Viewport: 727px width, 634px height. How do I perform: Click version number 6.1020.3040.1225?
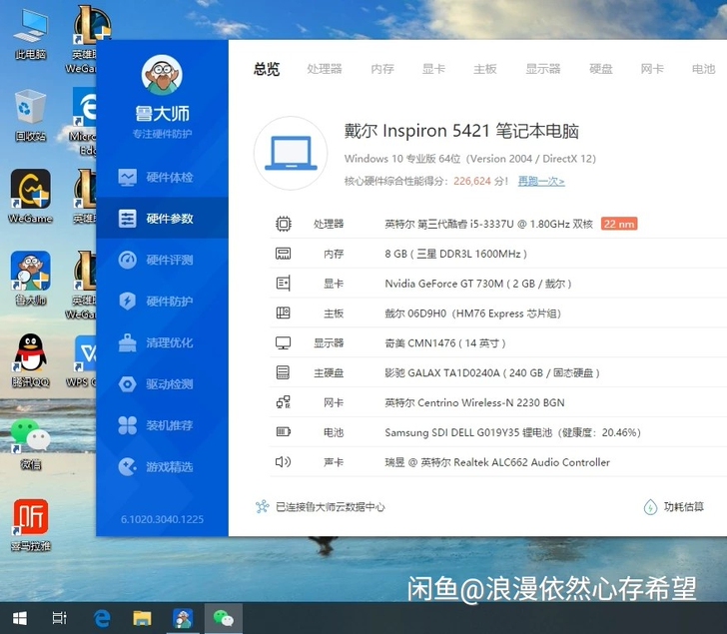pos(162,519)
